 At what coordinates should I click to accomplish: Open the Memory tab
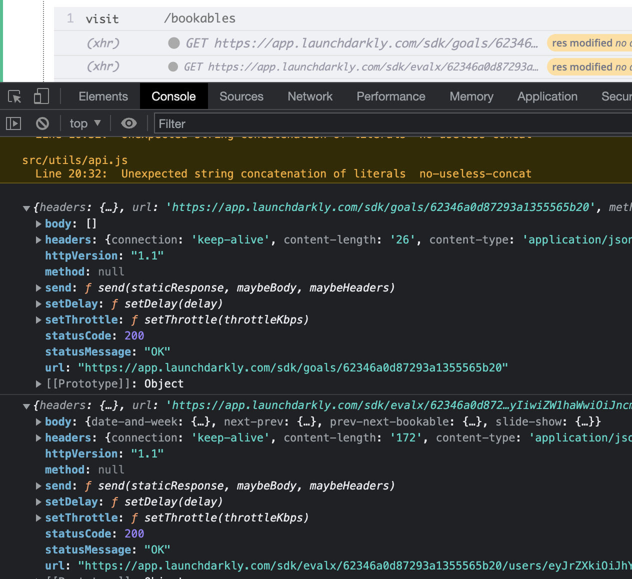pos(471,96)
